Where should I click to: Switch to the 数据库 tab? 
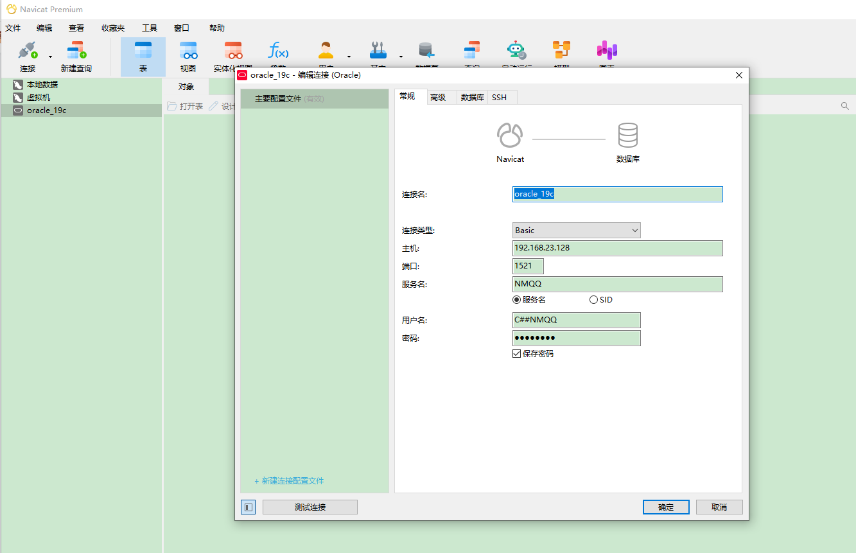pyautogui.click(x=473, y=98)
